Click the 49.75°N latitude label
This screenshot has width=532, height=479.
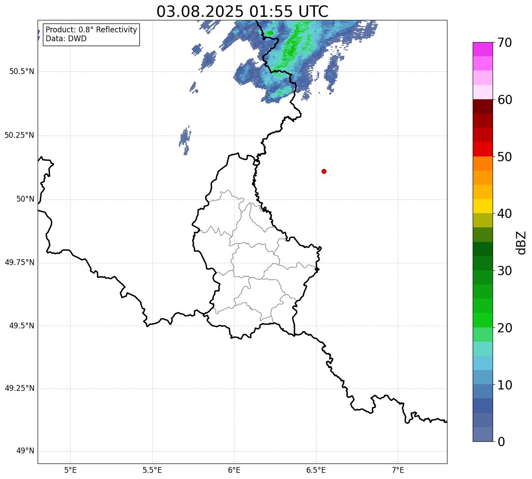[19, 262]
